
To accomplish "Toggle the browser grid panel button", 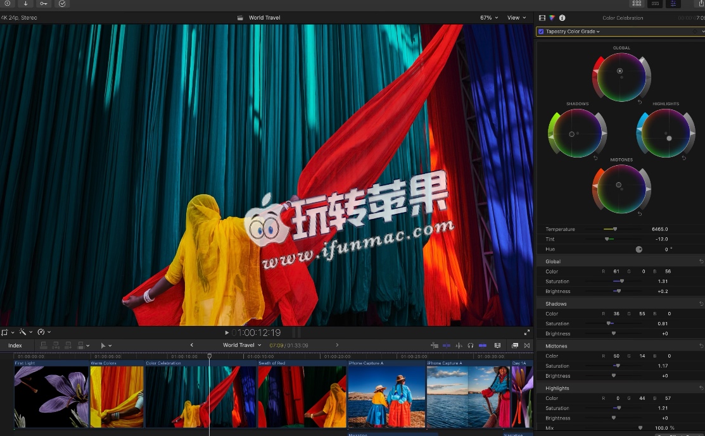I will click(x=637, y=4).
